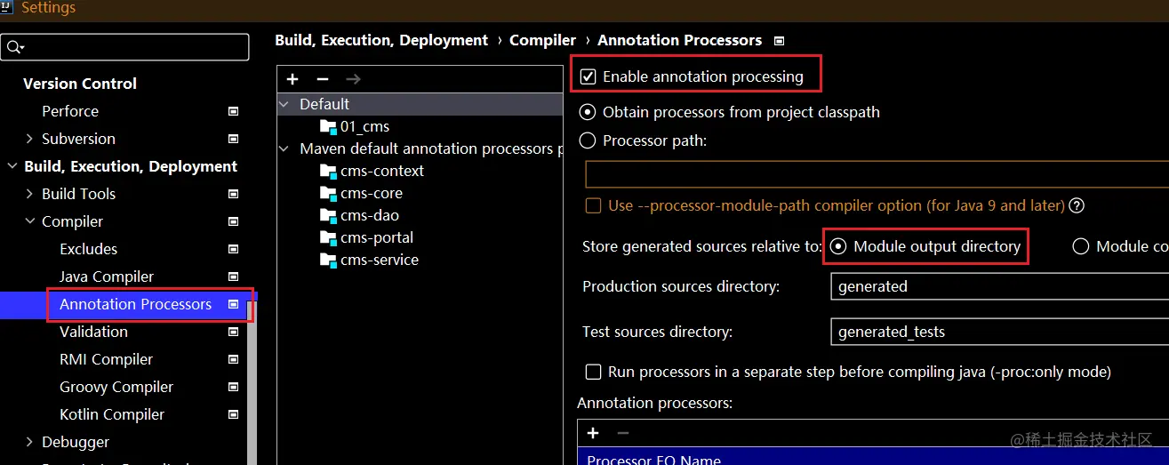Click the cms-context module folder icon
Screen dimensions: 1169x465
329,171
